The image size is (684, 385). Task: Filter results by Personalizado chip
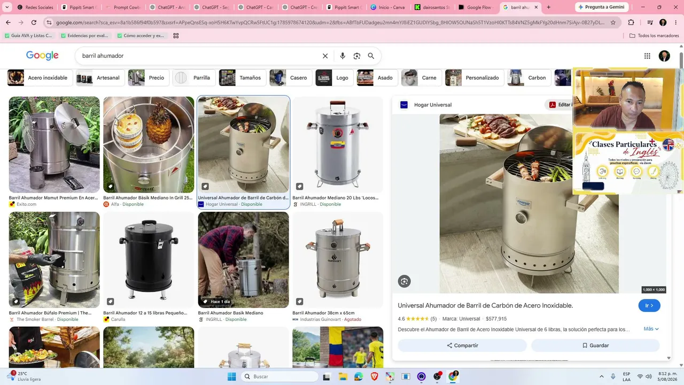click(x=475, y=78)
